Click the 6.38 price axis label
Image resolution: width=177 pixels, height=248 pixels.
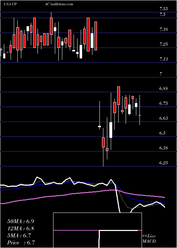[163, 148]
